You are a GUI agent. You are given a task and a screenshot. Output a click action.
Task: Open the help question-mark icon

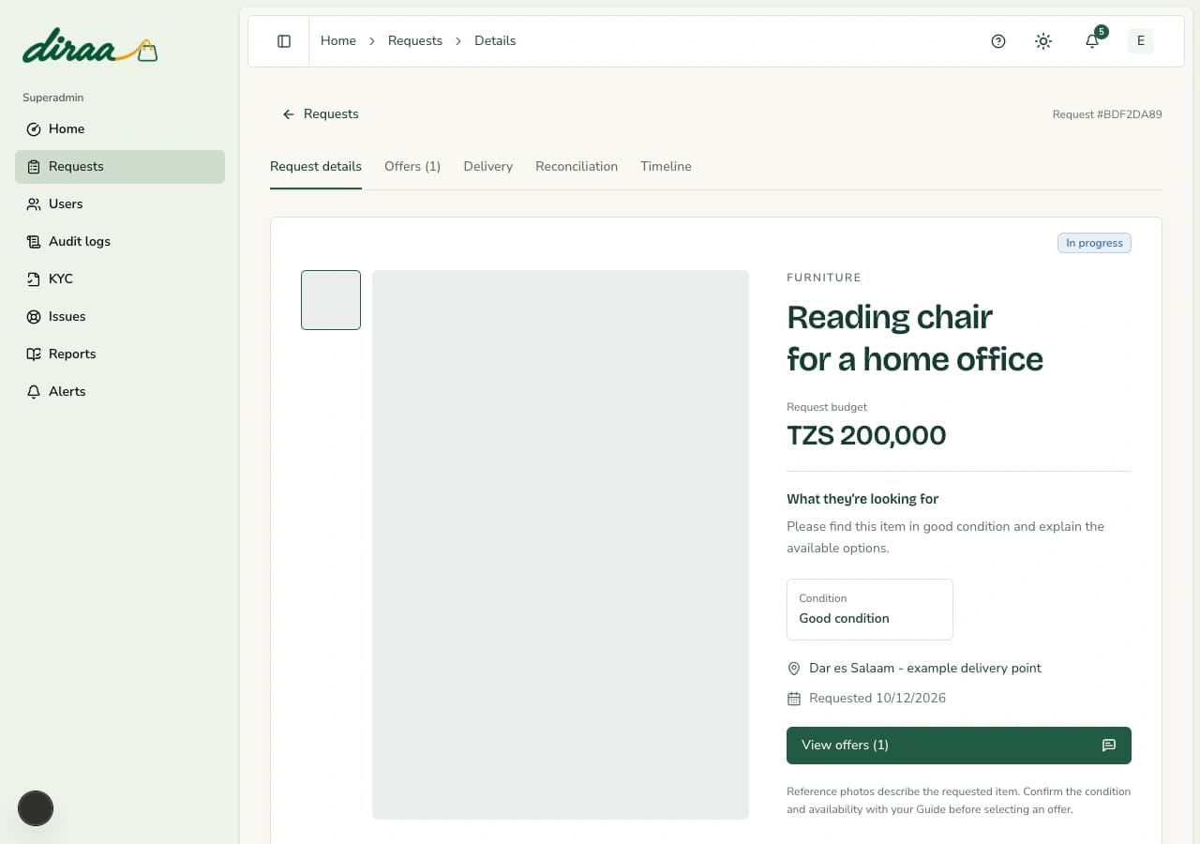998,41
